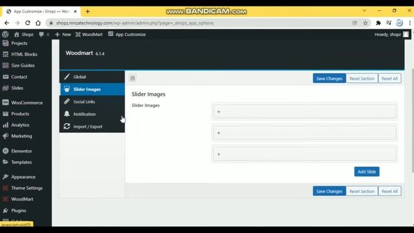The height and width of the screenshot is (233, 414).
Task: Click the top Reset All button
Action: point(389,78)
